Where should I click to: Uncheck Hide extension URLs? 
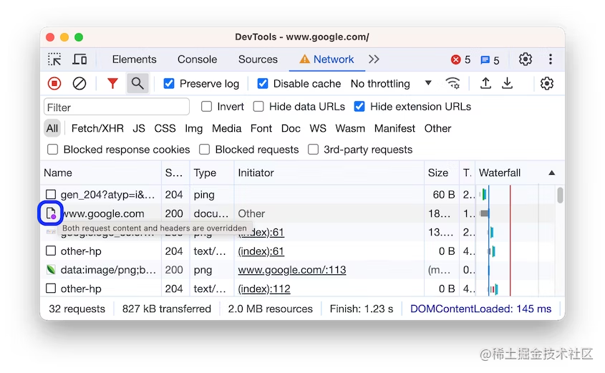[x=359, y=107]
